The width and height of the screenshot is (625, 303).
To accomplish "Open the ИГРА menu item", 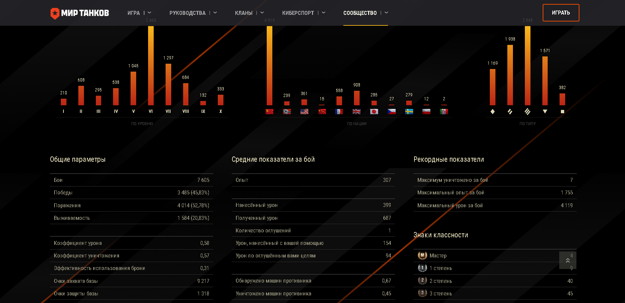I will (x=134, y=13).
